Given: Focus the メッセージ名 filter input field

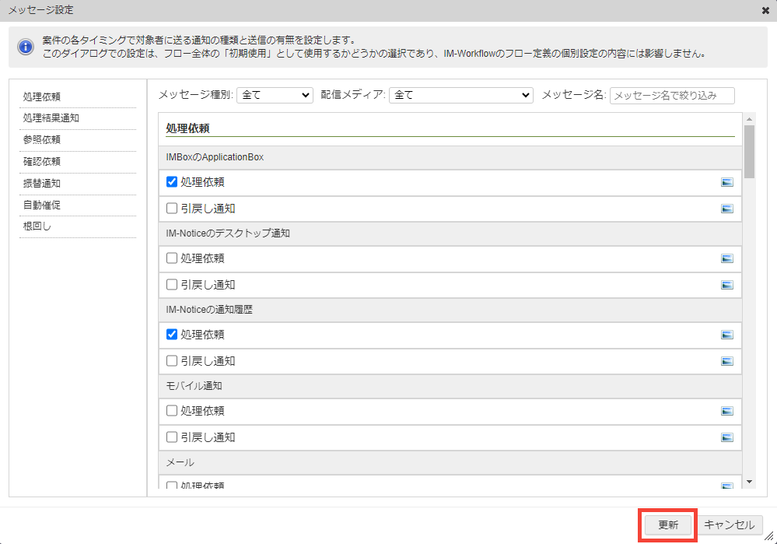Looking at the screenshot, I should pos(672,95).
